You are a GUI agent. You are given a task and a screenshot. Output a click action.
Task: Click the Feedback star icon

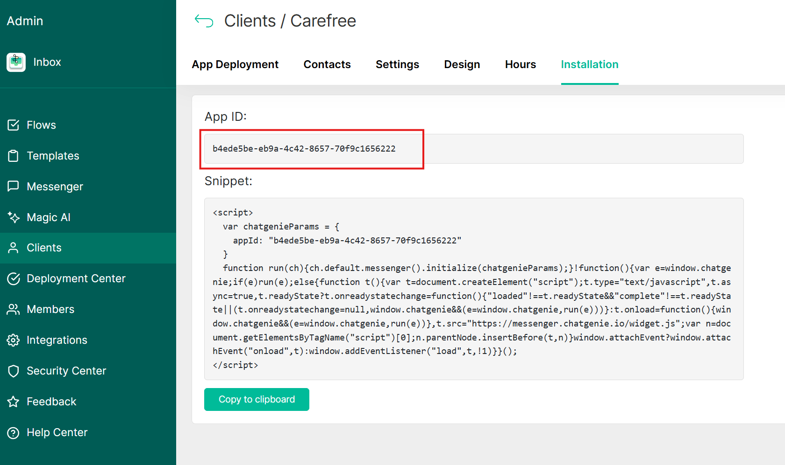pos(14,402)
